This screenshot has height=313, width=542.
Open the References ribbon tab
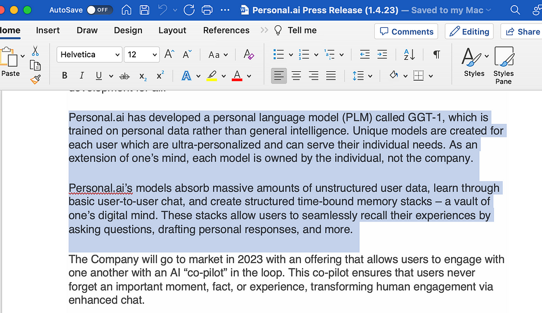coord(226,30)
